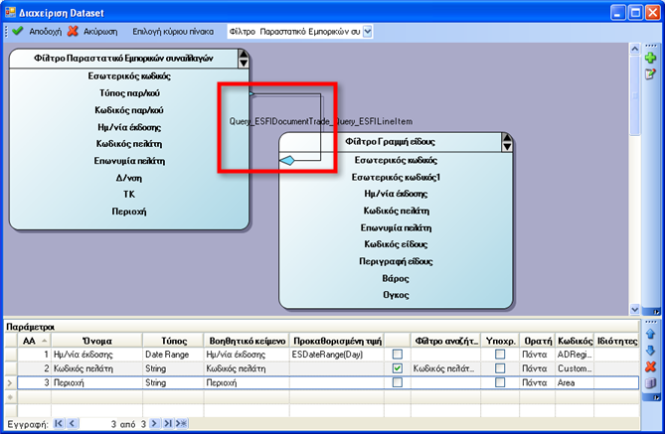Select the Όγκος field
This screenshot has height=434, width=665.
click(396, 295)
